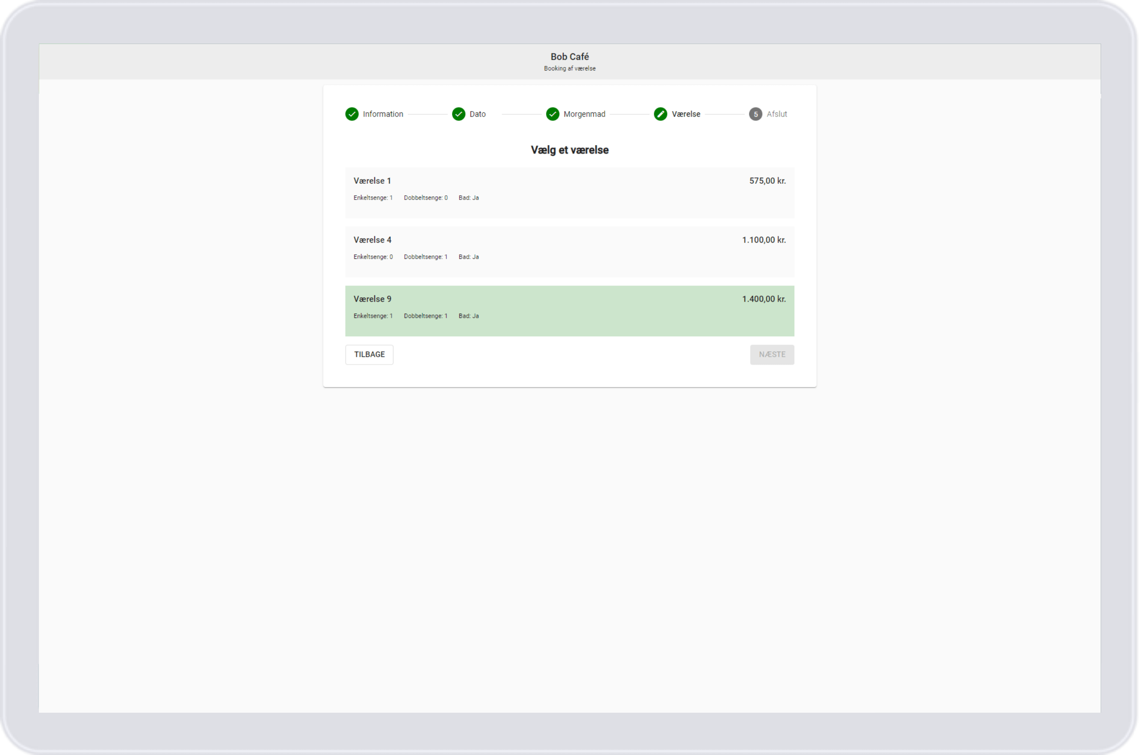Click the step 5 Afslut circle icon
The height and width of the screenshot is (755, 1140).
pyautogui.click(x=756, y=114)
